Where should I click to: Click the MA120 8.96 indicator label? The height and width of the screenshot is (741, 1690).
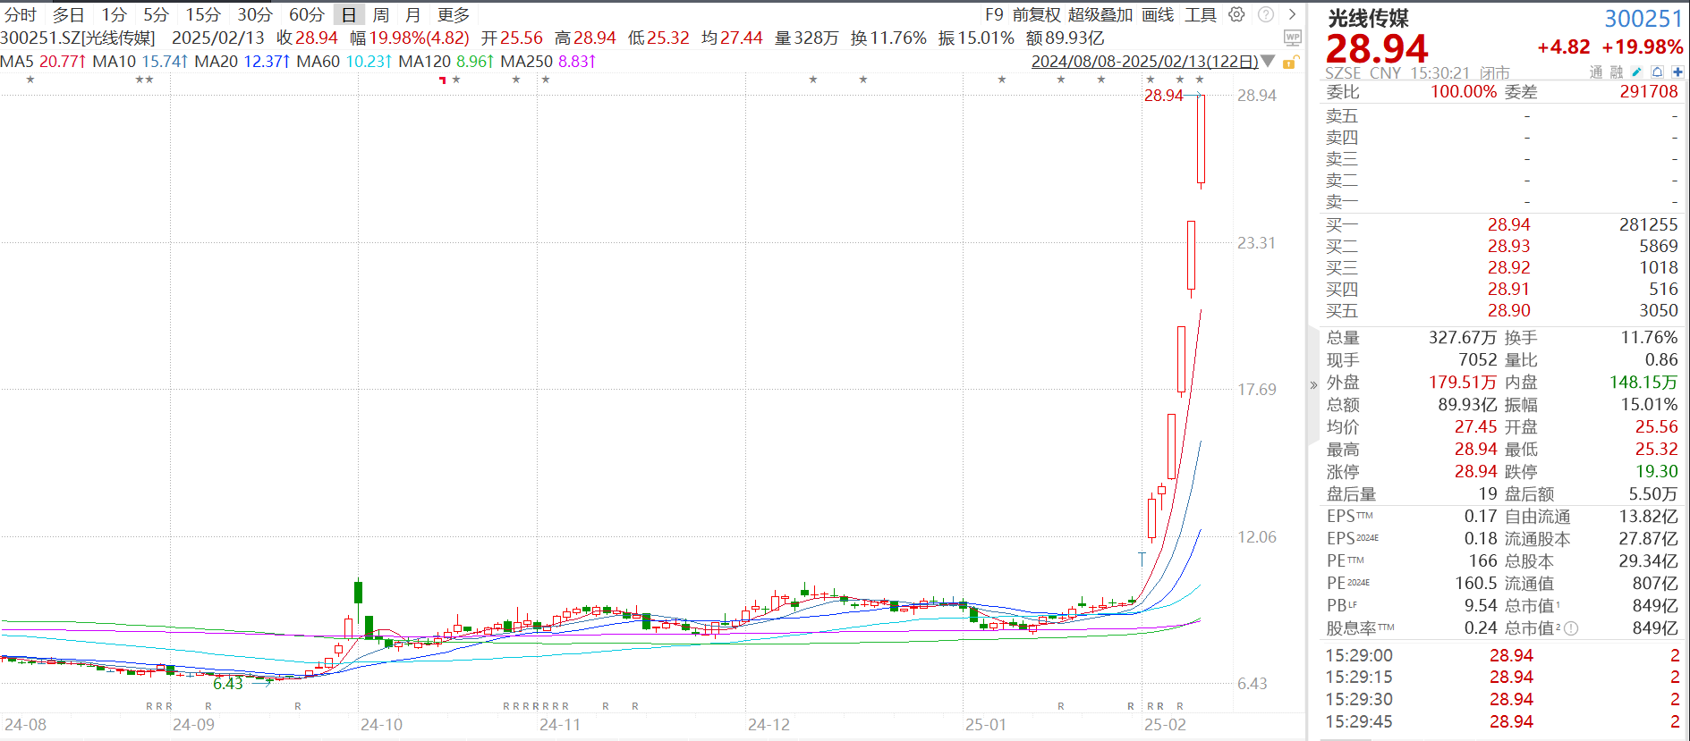point(446,62)
